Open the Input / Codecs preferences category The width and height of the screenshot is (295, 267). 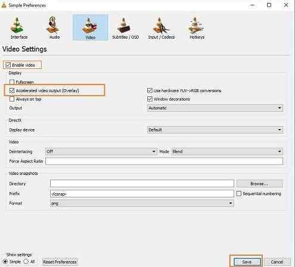pyautogui.click(x=162, y=28)
